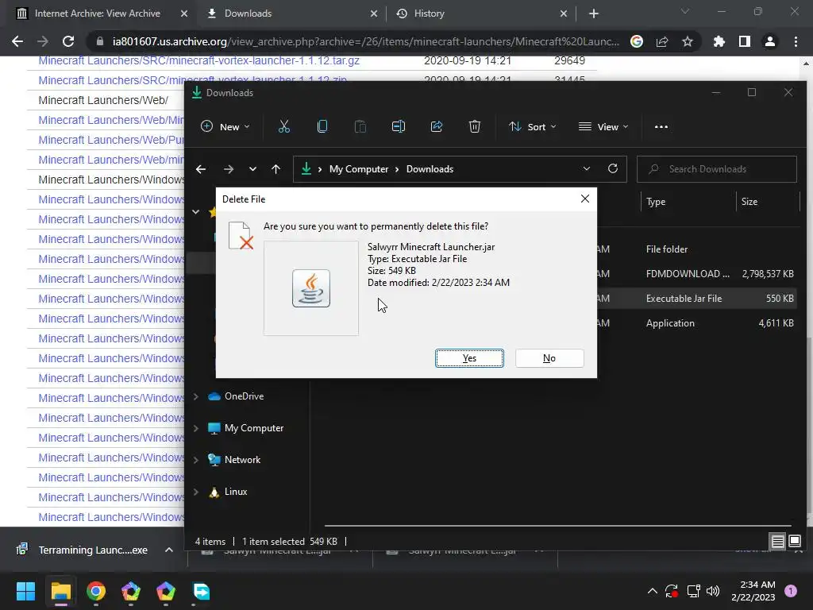The height and width of the screenshot is (610, 813).
Task: Click the Search Downloads field
Action: (x=717, y=169)
